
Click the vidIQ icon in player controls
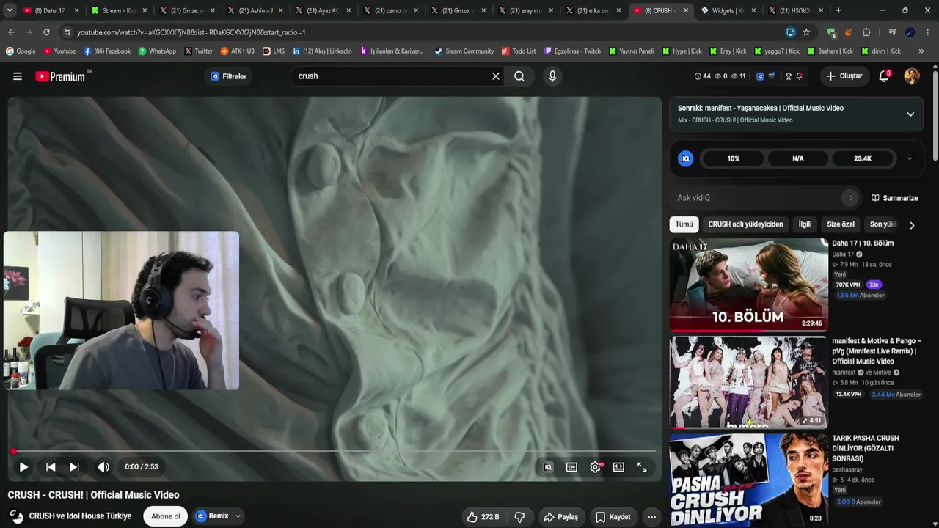[x=548, y=467]
